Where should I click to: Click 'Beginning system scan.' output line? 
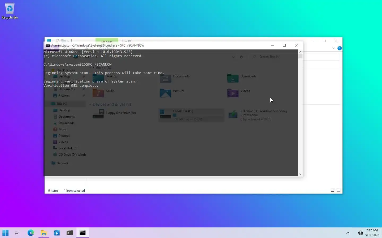point(104,73)
